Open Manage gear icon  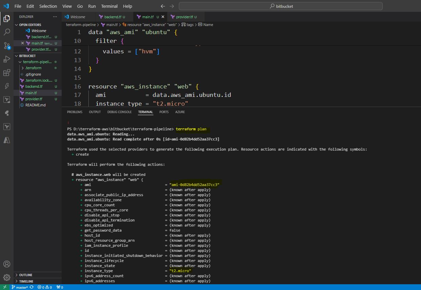pos(6,277)
